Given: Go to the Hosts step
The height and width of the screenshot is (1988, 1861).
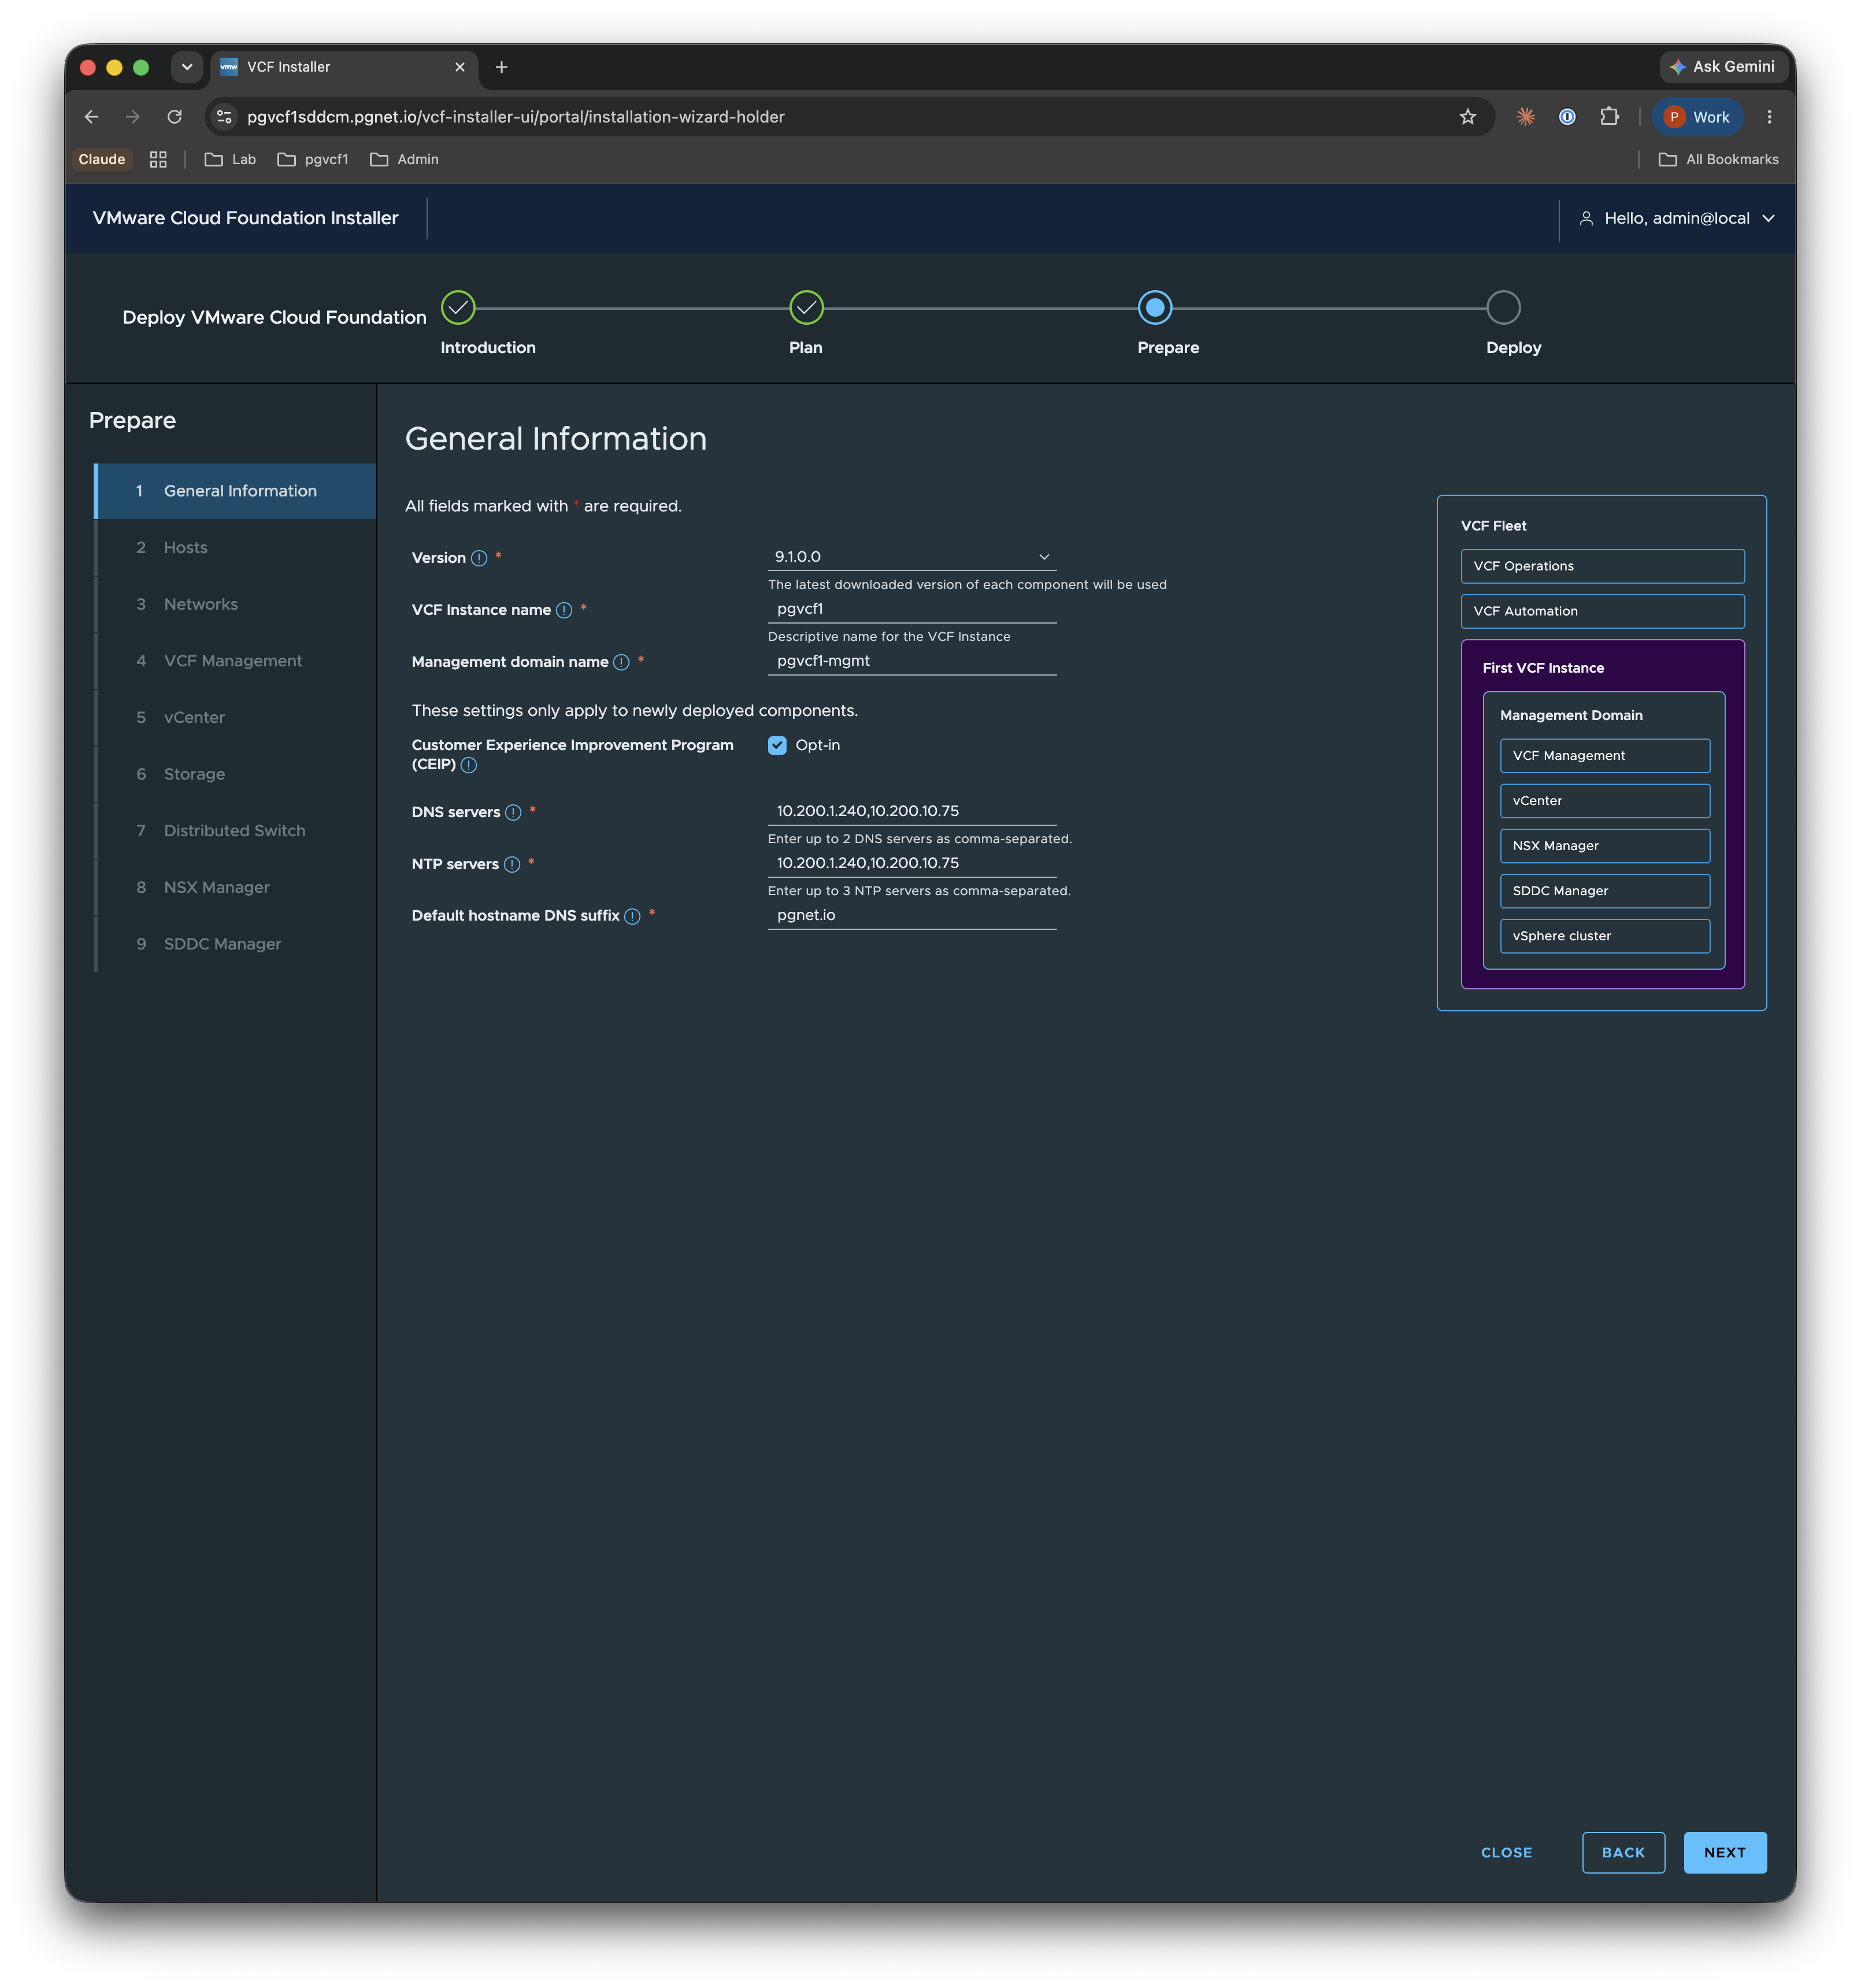Looking at the screenshot, I should click(x=235, y=548).
